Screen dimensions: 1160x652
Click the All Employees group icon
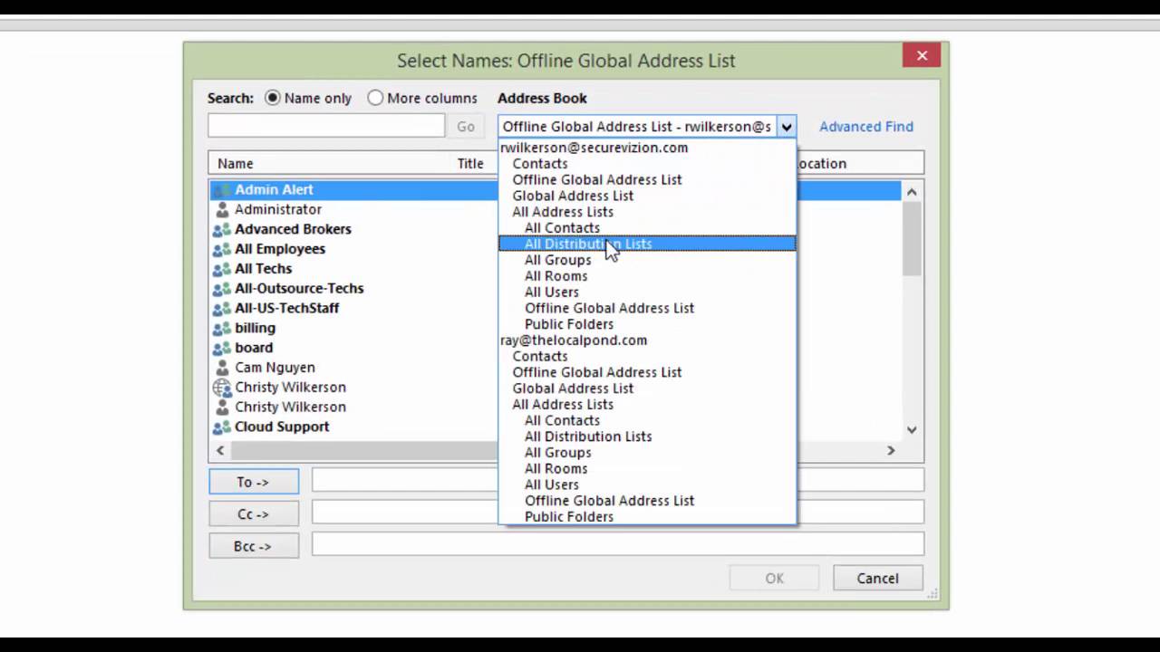(221, 249)
